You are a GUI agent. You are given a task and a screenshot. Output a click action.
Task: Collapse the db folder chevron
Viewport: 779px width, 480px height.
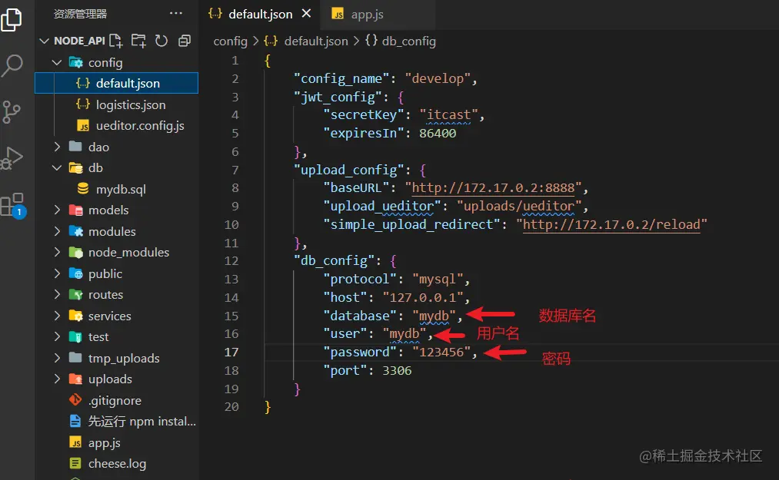[x=57, y=167]
